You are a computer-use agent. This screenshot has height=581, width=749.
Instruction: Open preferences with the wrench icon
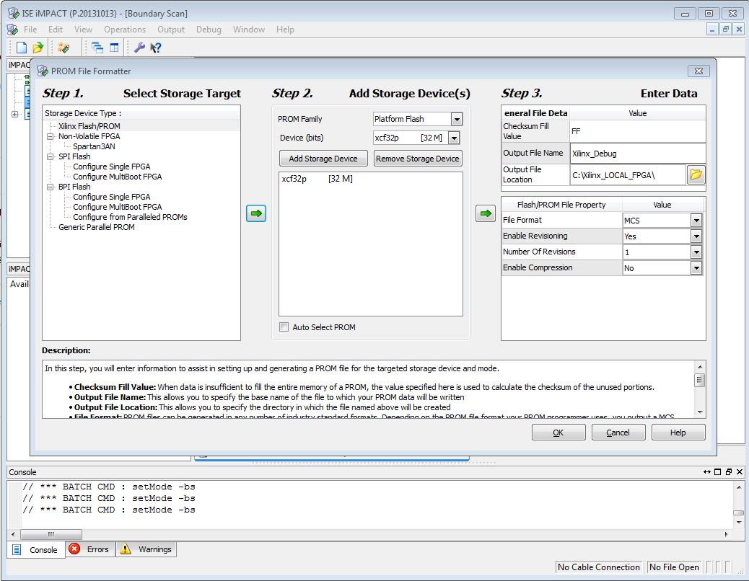pos(139,48)
